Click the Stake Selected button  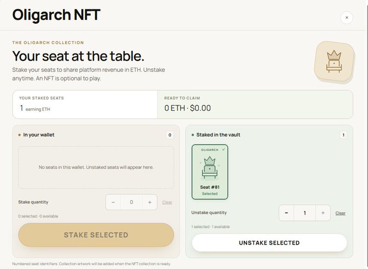[x=96, y=235]
